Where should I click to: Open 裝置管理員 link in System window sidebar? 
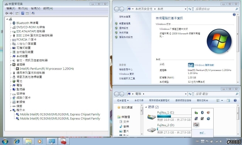tap(125, 23)
